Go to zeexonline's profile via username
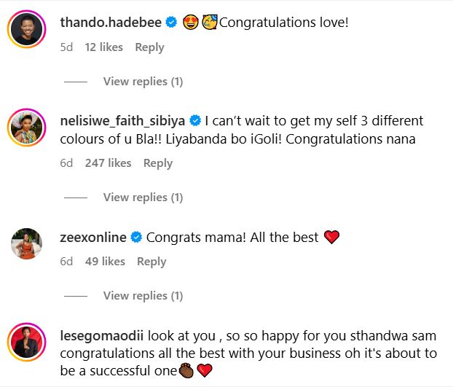This screenshot has width=453, height=387. 93,238
